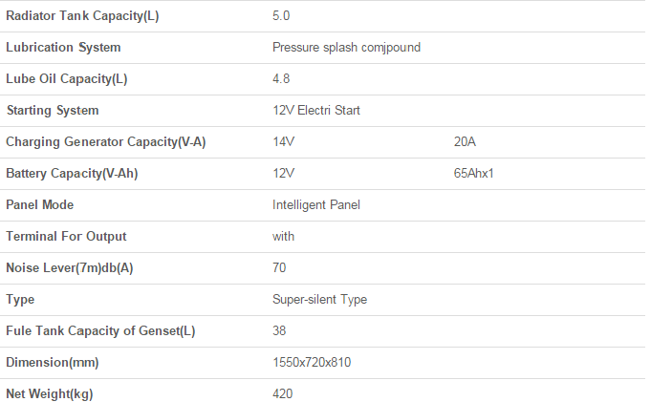Click the Lubrication System row label
This screenshot has width=651, height=402.
[63, 48]
